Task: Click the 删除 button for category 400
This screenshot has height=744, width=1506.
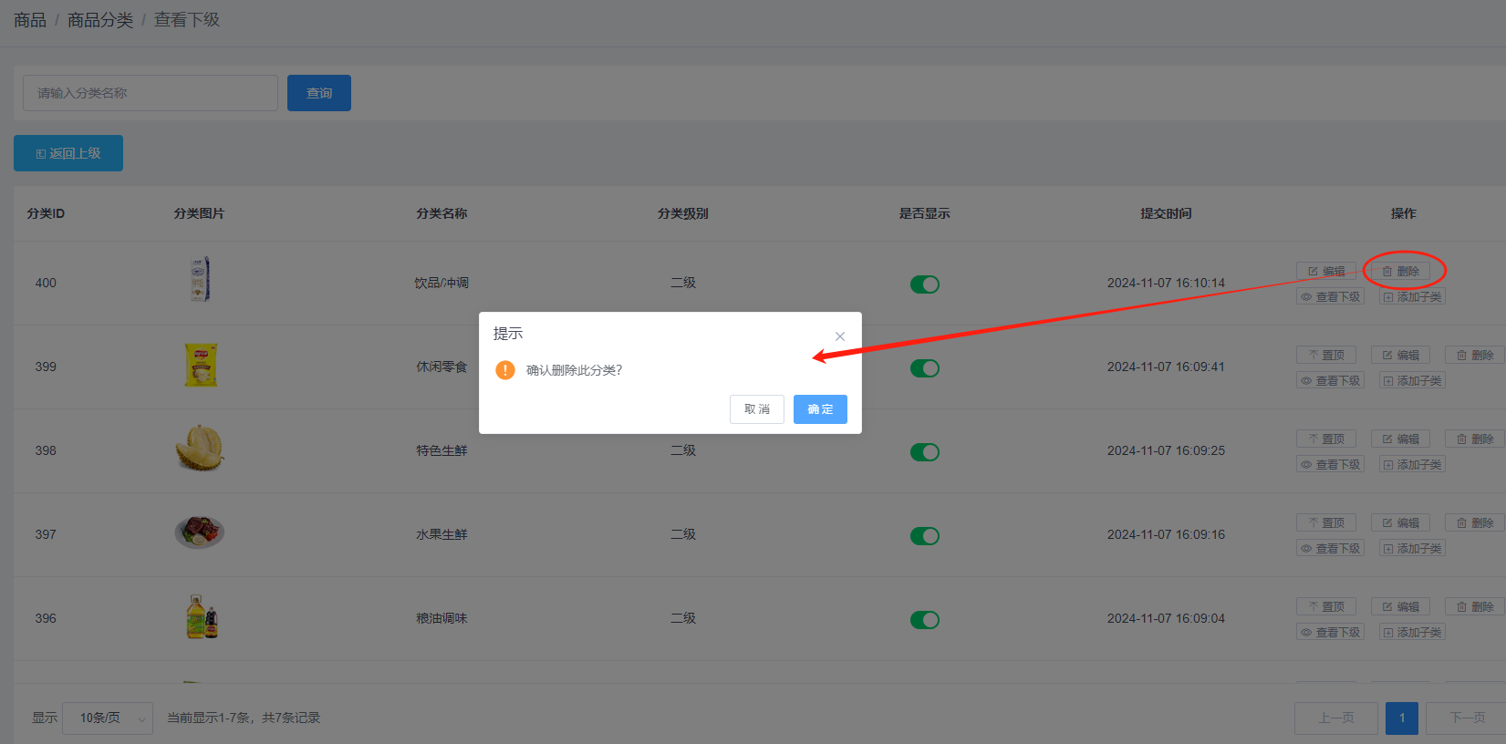Action: [1400, 272]
